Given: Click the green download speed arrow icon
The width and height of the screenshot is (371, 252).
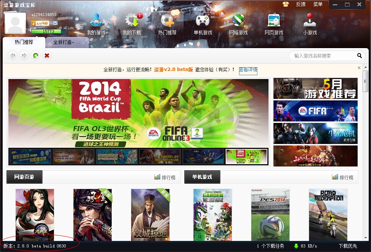Looking at the screenshot, I should pos(296,246).
